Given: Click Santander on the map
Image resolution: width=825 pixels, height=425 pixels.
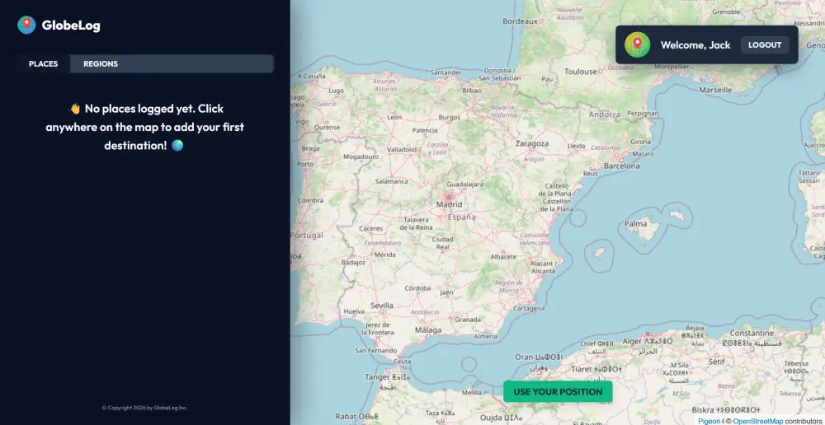Looking at the screenshot, I should click(445, 72).
